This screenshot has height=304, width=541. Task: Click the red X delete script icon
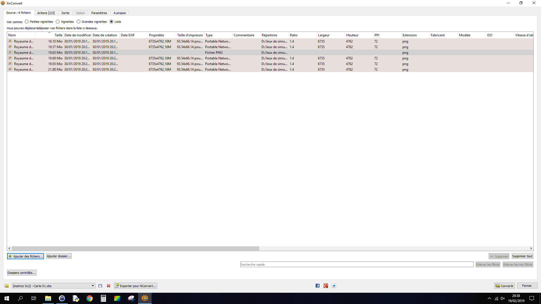click(x=108, y=286)
